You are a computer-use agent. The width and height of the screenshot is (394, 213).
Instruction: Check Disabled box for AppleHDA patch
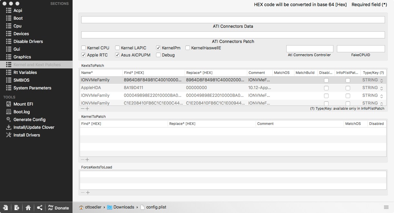tap(326, 88)
